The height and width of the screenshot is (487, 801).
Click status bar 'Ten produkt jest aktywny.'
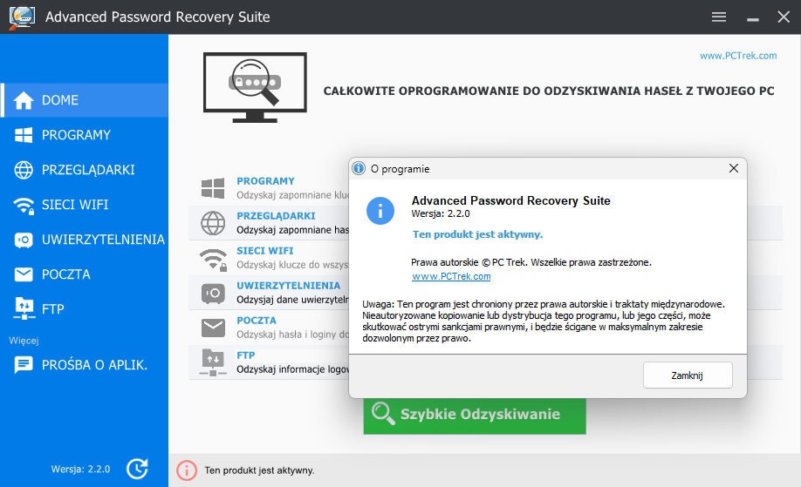pos(259,470)
